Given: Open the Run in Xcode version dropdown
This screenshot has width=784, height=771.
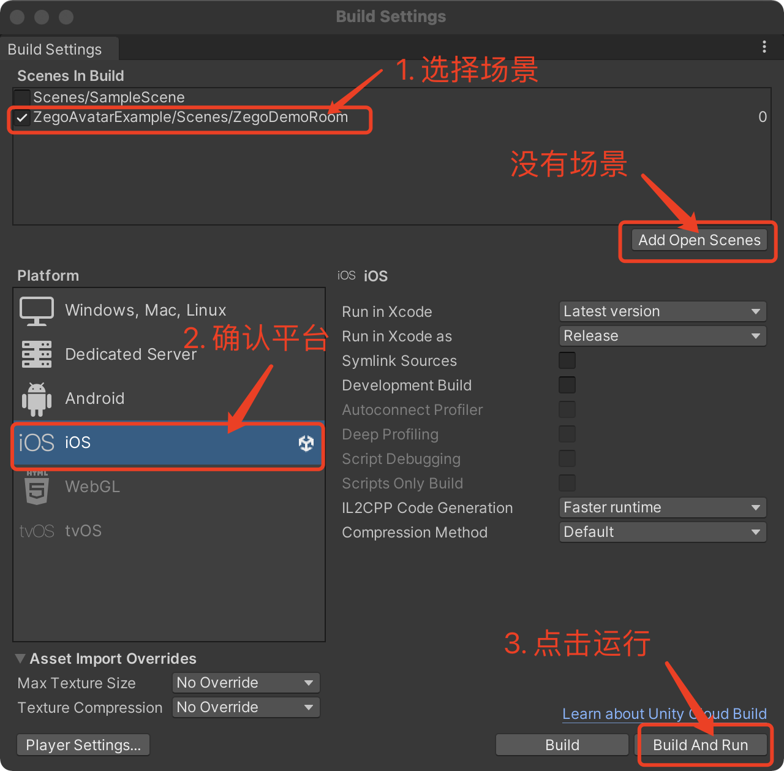Looking at the screenshot, I should coord(662,311).
